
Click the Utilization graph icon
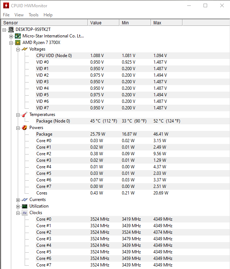(x=25, y=206)
